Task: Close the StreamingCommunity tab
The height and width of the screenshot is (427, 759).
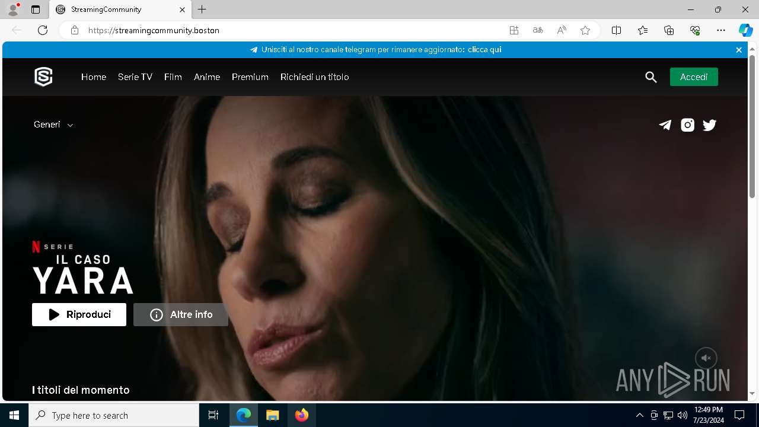Action: (183, 9)
